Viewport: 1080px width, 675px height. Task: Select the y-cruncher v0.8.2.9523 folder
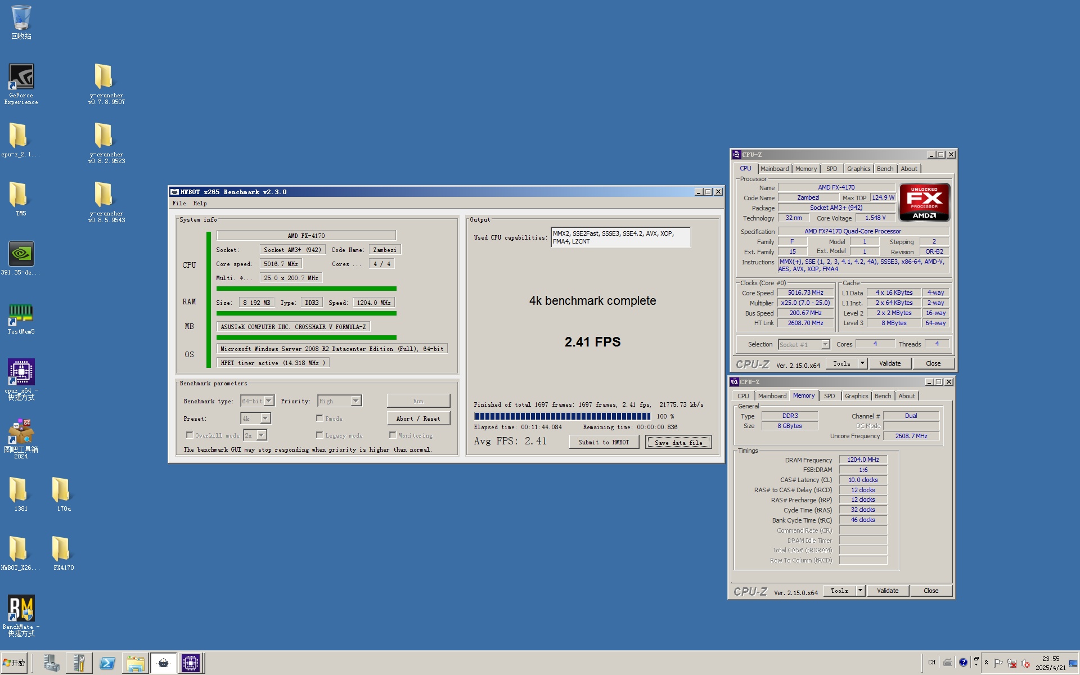click(106, 143)
